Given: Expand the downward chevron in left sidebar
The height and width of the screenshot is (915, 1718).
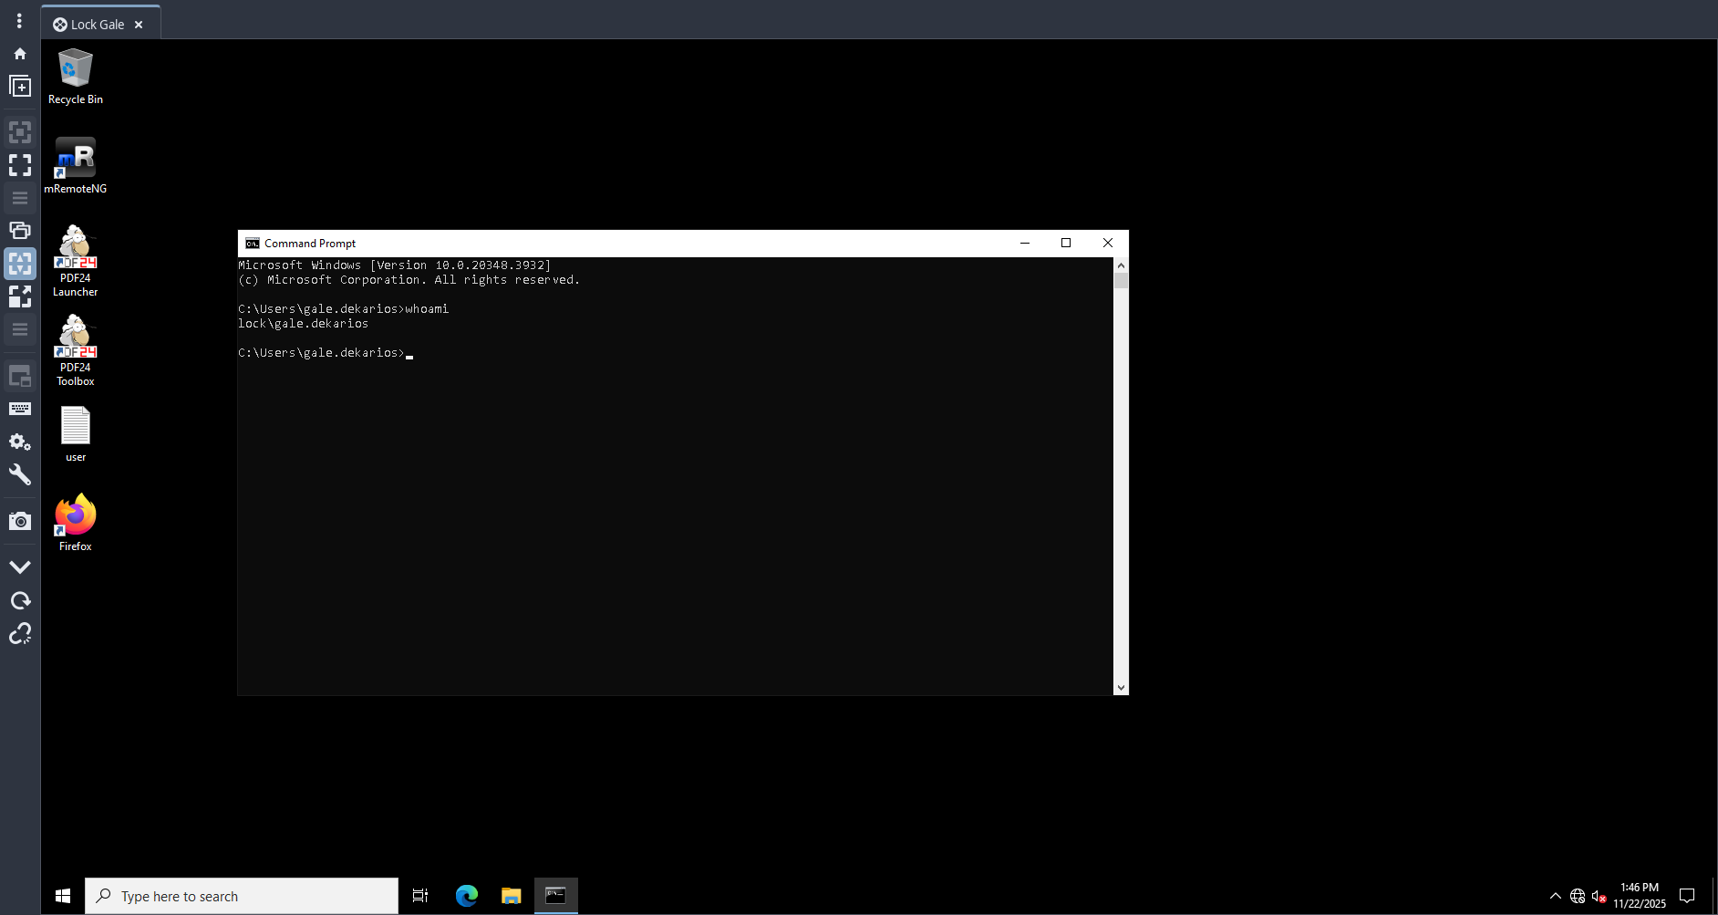Looking at the screenshot, I should [20, 567].
